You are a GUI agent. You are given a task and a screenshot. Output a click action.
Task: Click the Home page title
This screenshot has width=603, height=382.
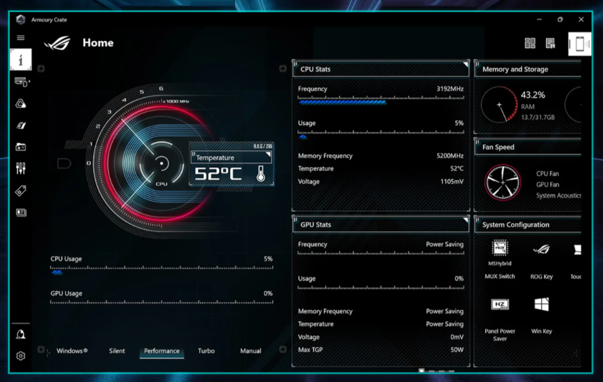click(98, 43)
